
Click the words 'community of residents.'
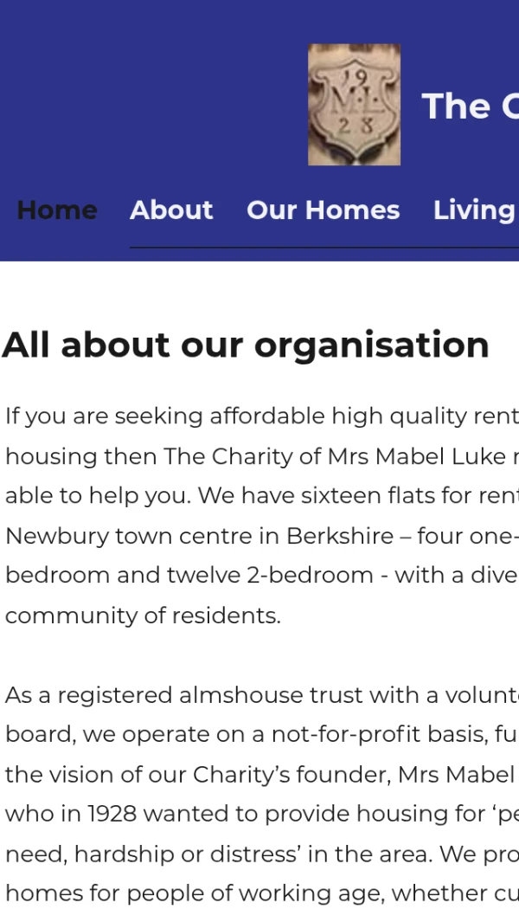pyautogui.click(x=143, y=616)
